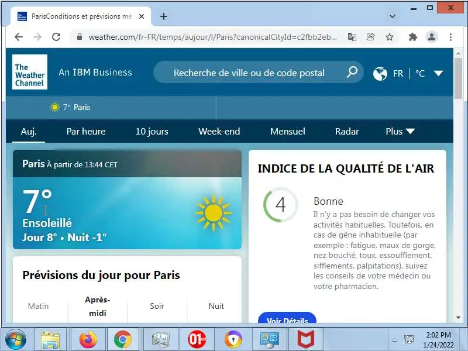Select the Auj. tab
468x351 pixels.
pos(29,131)
